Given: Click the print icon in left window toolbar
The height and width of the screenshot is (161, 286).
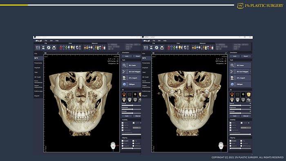Looking at the screenshot, I should point(54,47).
